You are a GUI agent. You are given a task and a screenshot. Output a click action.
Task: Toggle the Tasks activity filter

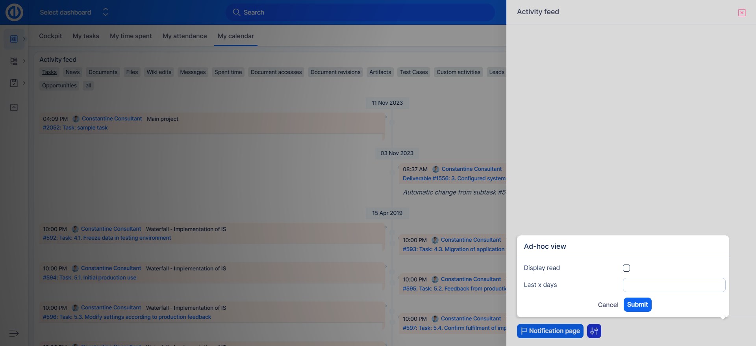pyautogui.click(x=49, y=72)
